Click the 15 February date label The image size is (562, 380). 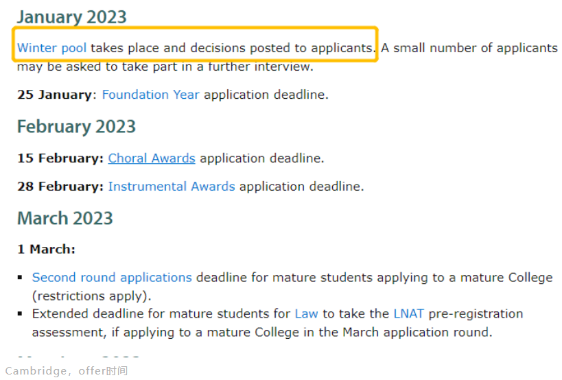(x=60, y=158)
